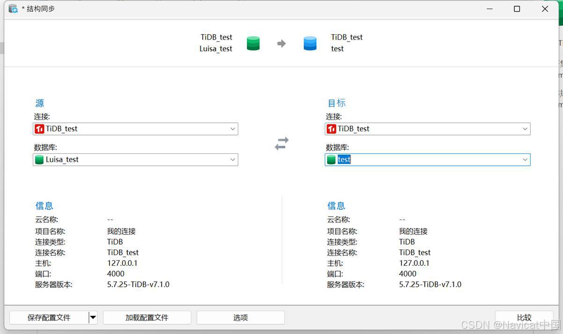Click the gray direction arrow in header

(281, 43)
